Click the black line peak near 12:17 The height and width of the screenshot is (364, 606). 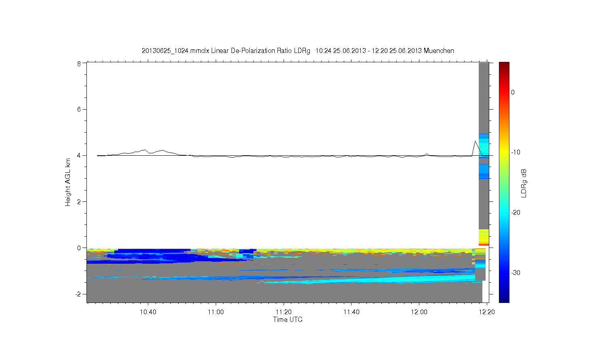click(x=476, y=141)
